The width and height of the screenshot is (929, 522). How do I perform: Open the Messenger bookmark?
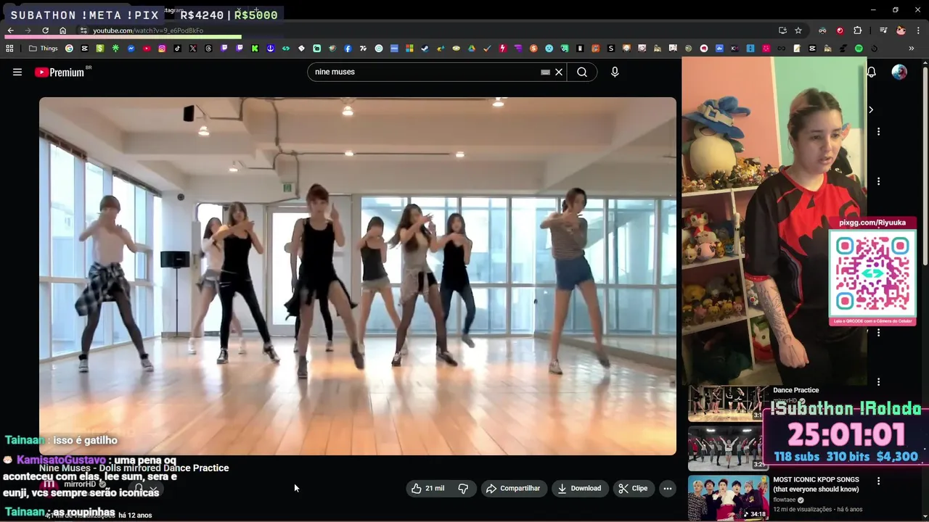(x=131, y=49)
